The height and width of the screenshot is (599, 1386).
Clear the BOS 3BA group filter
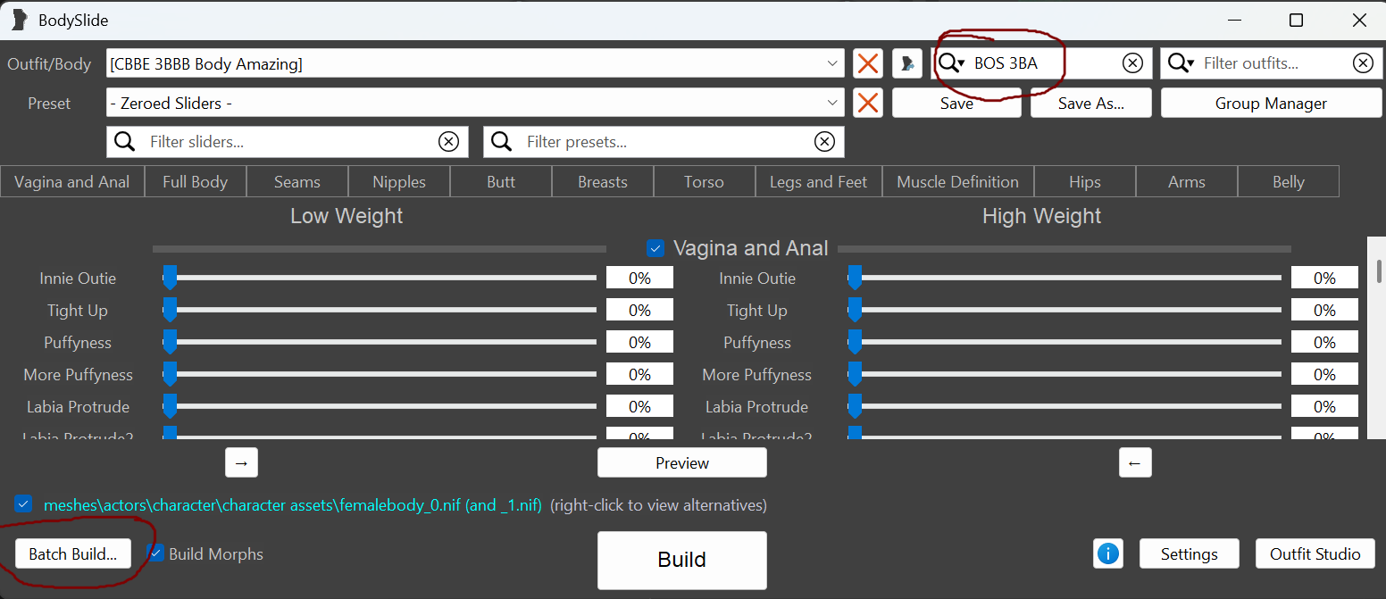pos(1131,63)
